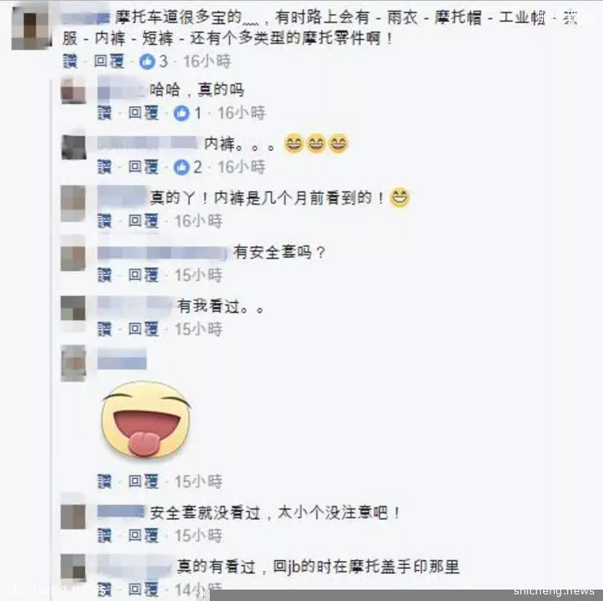
Task: Reply to the 安全套就没看过 comment
Action: (x=143, y=535)
